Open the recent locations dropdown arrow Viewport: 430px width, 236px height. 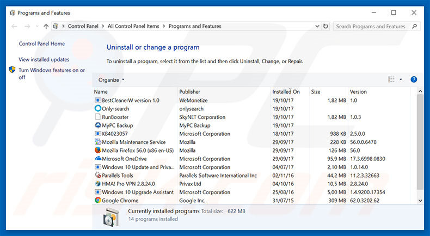coord(35,26)
